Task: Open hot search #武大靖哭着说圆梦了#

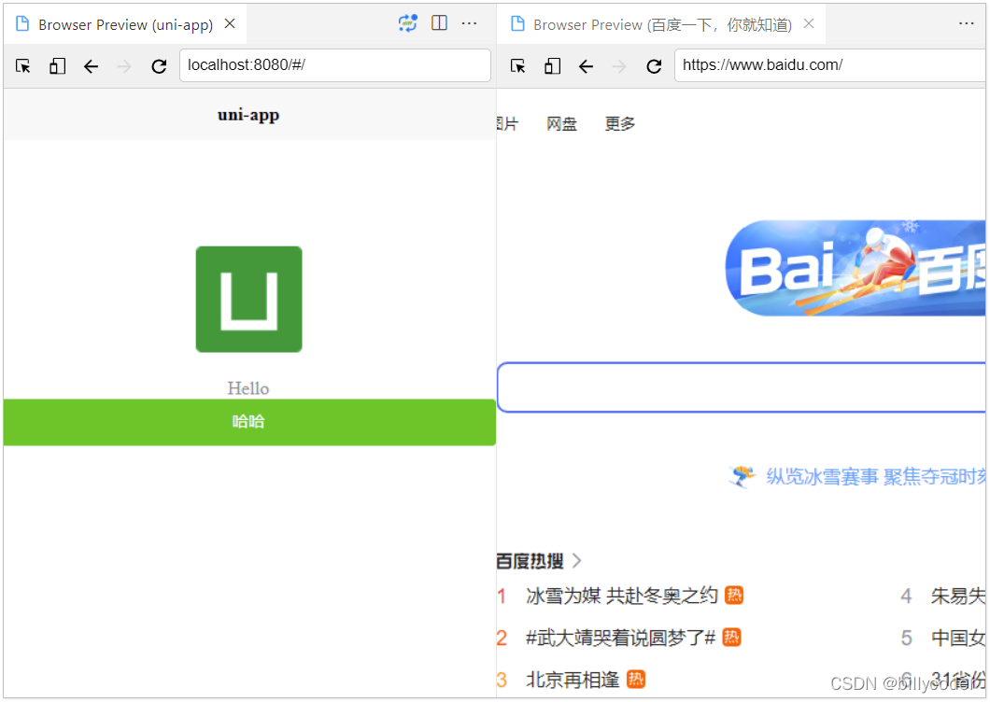Action: 621,638
